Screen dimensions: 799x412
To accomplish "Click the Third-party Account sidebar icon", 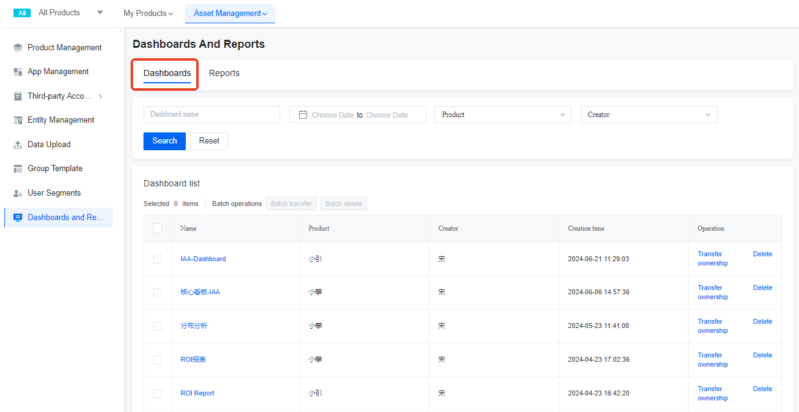I will coord(18,96).
